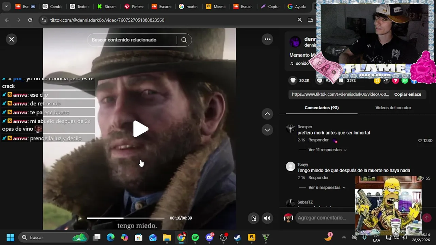Mute the video with speaker icon

267,218
